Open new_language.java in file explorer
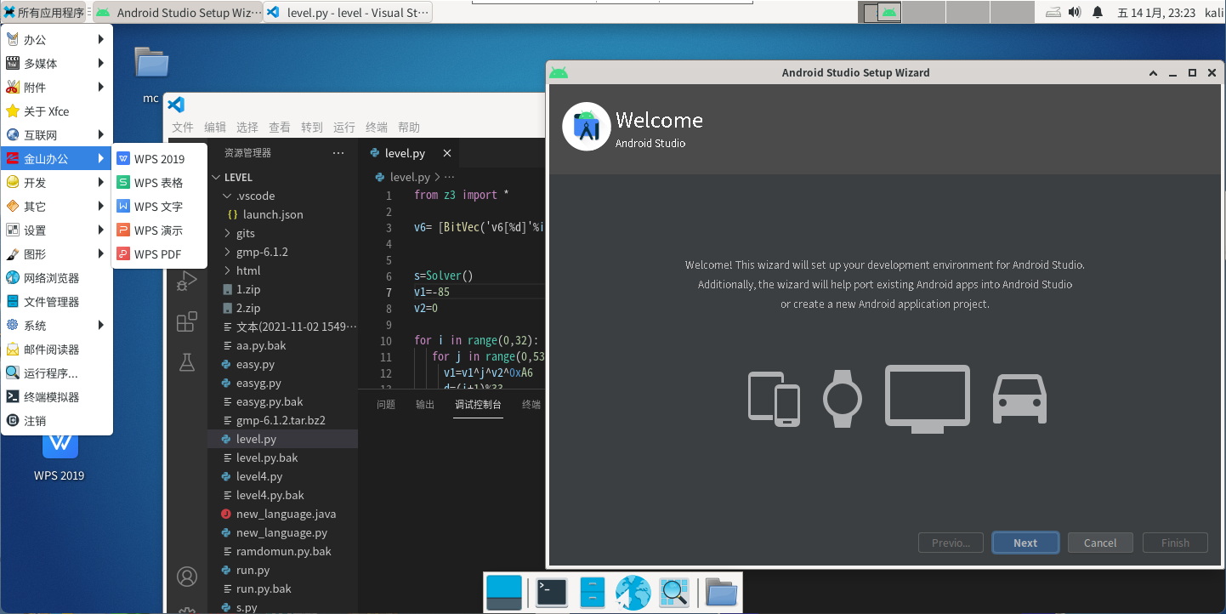Image resolution: width=1226 pixels, height=614 pixels. tap(286, 514)
